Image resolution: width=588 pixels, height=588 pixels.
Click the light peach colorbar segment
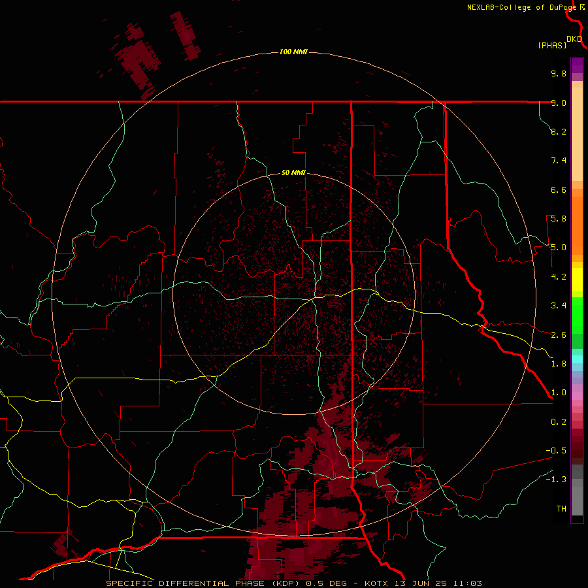coord(577,134)
